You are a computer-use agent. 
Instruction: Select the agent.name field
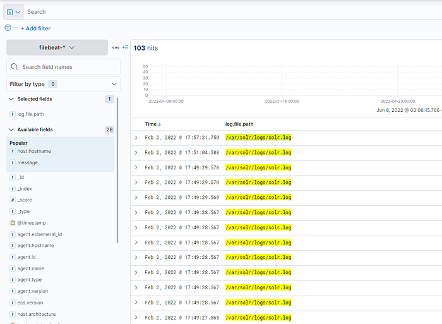[30, 268]
